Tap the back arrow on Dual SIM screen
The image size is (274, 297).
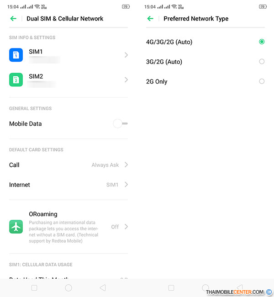[x=13, y=19]
